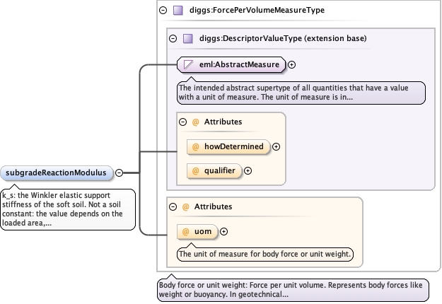Click the Attributes label above howDetermined

click(x=223, y=122)
